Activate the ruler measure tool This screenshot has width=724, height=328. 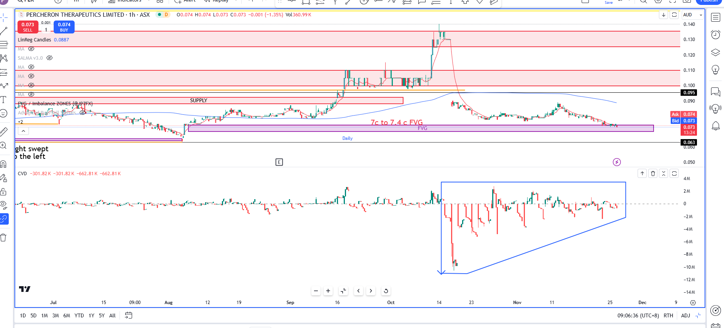[x=3, y=132]
